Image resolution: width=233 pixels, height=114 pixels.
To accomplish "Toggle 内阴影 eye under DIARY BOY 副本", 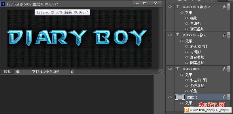I will [187, 52].
